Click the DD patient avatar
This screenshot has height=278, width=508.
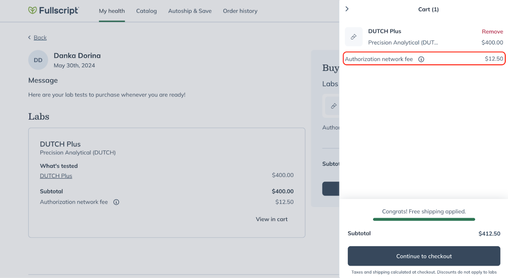38,60
